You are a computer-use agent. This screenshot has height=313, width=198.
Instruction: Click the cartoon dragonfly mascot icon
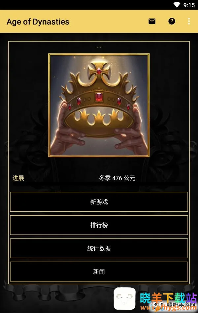pos(157,305)
